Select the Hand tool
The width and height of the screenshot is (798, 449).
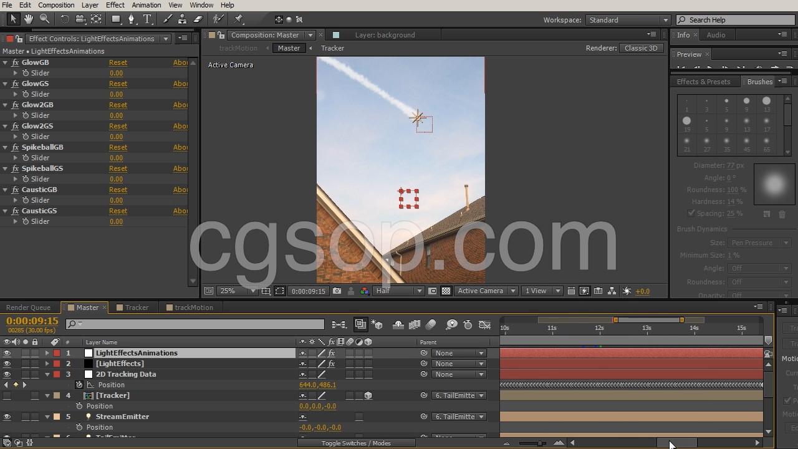[x=29, y=19]
